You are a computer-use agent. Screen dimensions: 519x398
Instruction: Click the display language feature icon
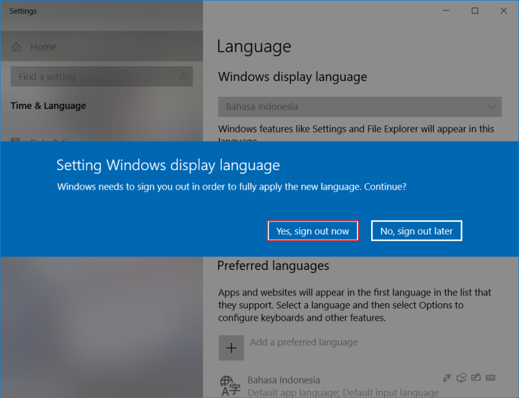tap(447, 377)
